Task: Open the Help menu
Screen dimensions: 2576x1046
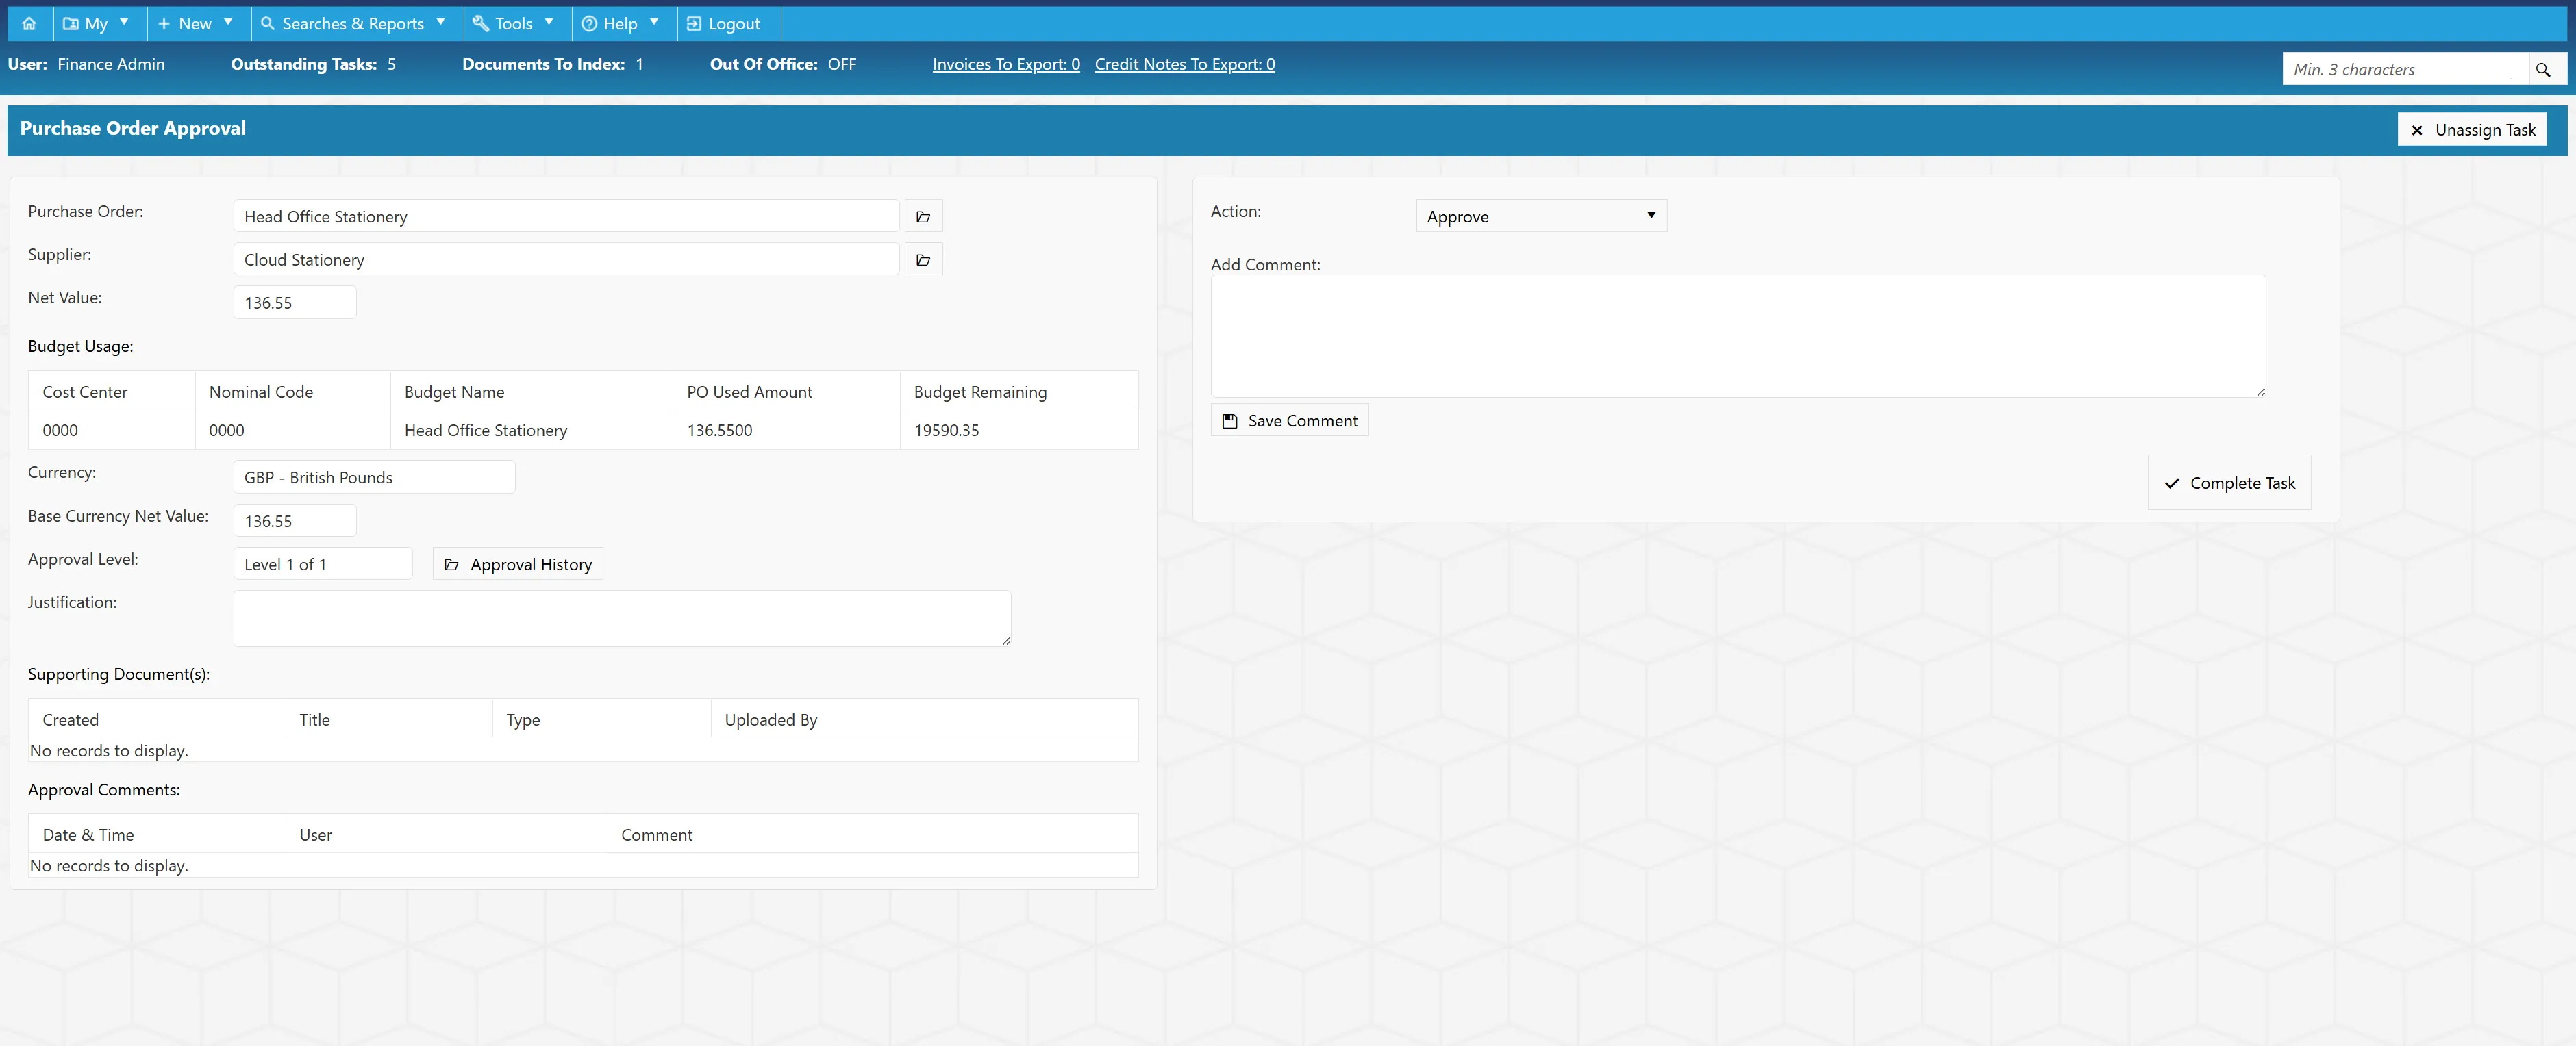Action: click(x=621, y=23)
